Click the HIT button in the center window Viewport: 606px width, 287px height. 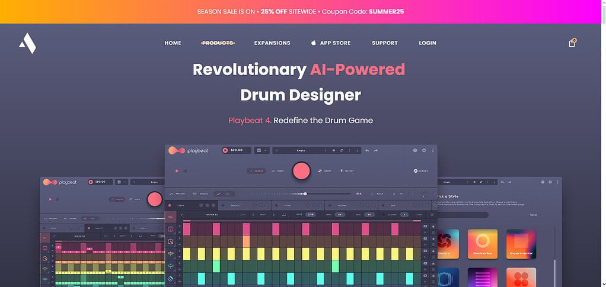[x=398, y=194]
